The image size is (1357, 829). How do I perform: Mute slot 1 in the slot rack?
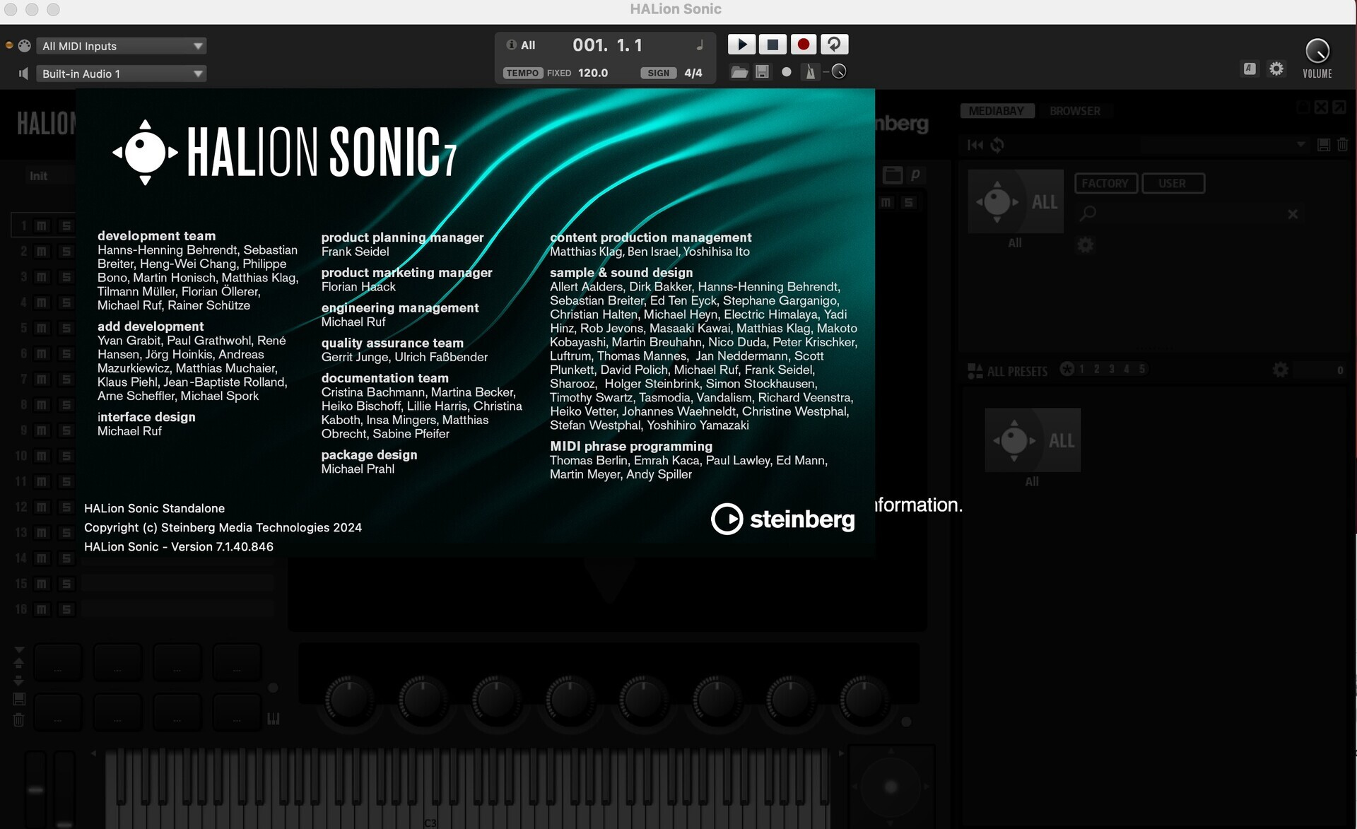(x=41, y=225)
